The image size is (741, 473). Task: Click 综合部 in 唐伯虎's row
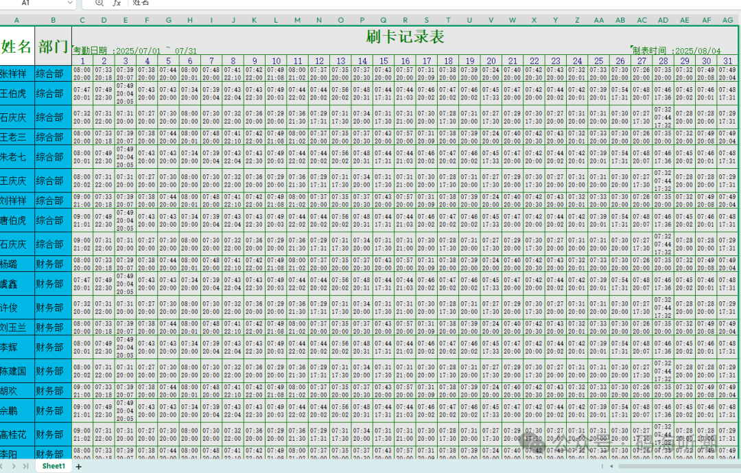[53, 220]
